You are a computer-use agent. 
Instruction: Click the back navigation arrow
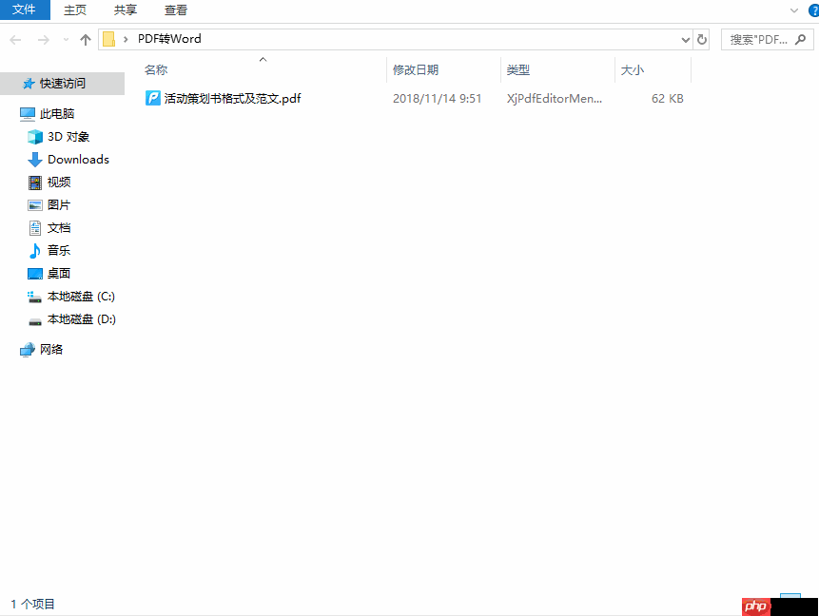click(15, 39)
